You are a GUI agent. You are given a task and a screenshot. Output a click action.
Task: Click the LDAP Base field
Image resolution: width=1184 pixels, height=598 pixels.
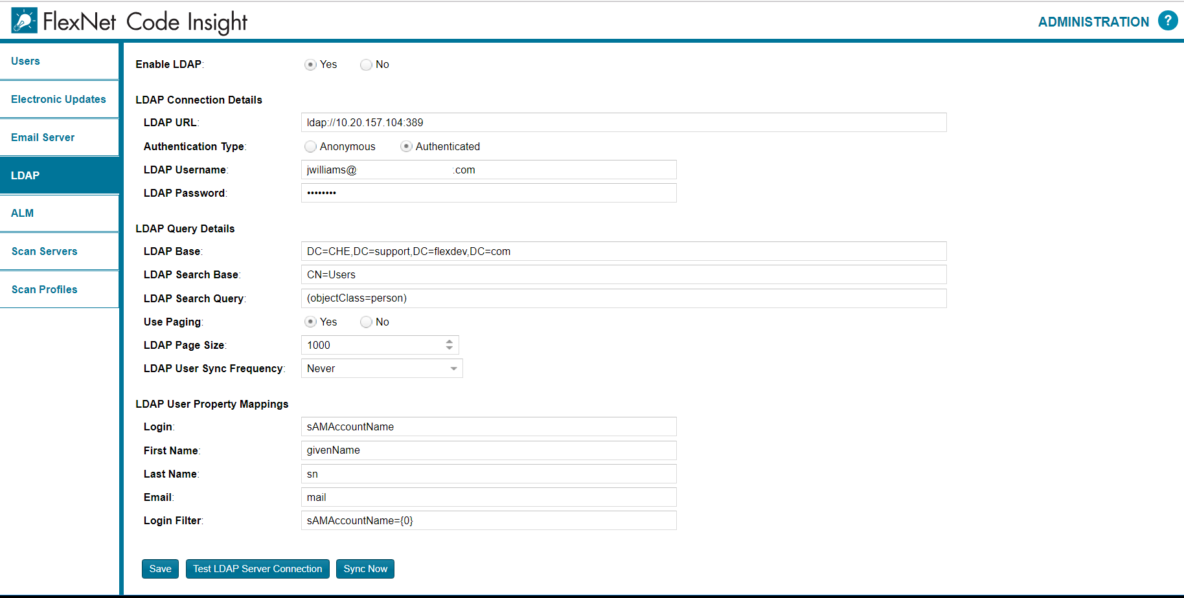624,251
